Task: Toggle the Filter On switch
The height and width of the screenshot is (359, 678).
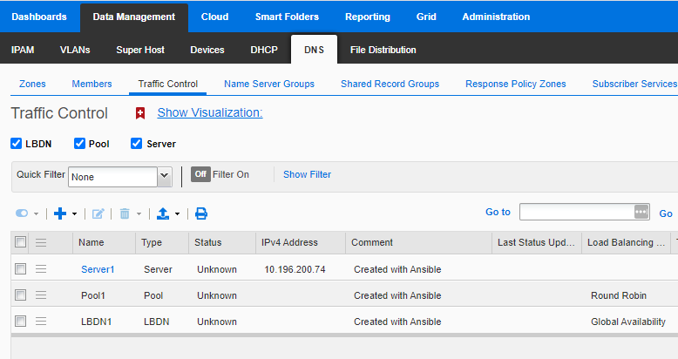Action: [x=201, y=174]
